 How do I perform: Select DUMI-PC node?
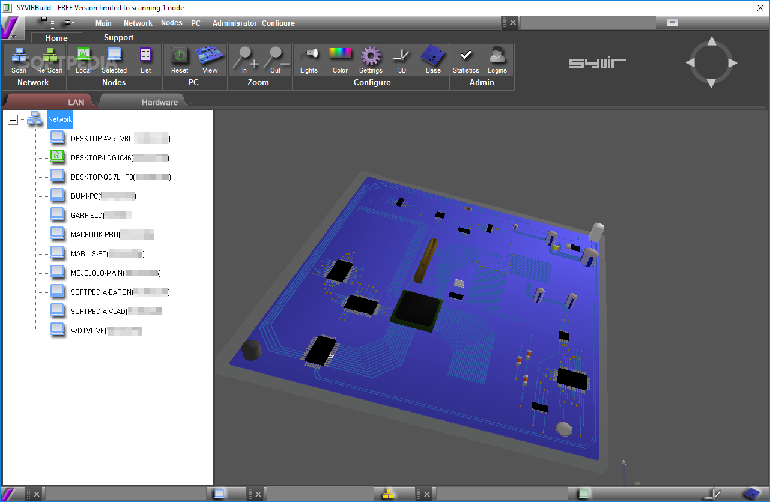(103, 196)
